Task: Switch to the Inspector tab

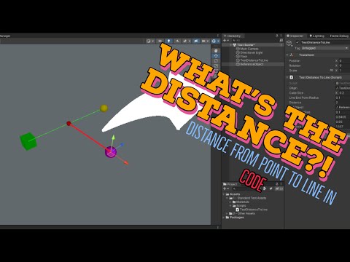Action: coord(295,36)
